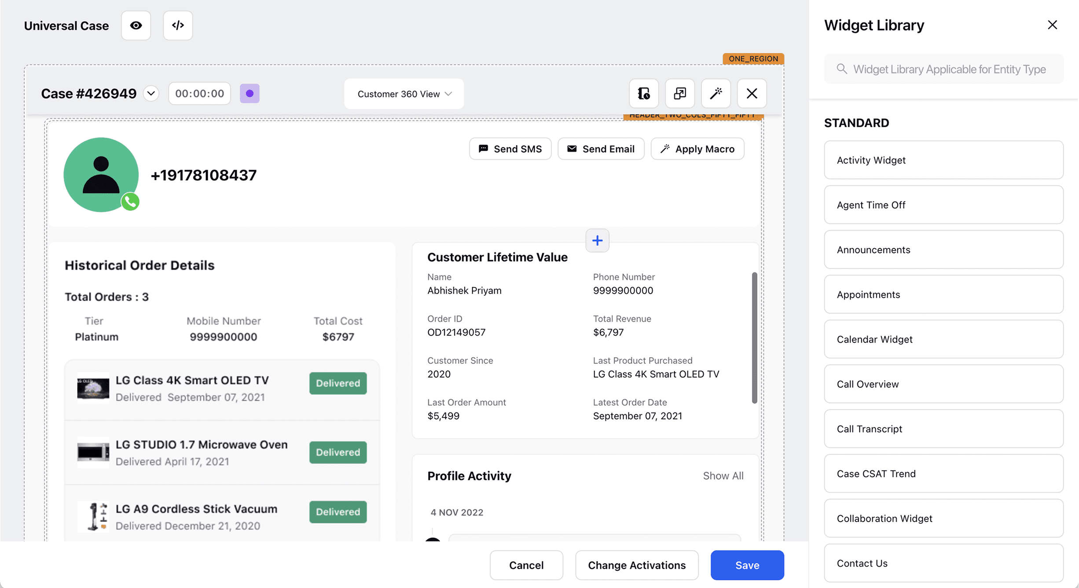Click Order ID value OD12149057
The width and height of the screenshot is (1079, 588).
(456, 332)
